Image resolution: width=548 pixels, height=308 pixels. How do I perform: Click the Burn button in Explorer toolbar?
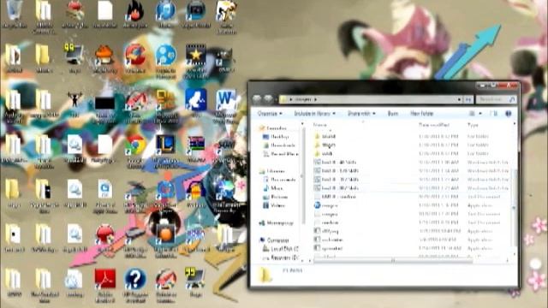click(x=393, y=114)
